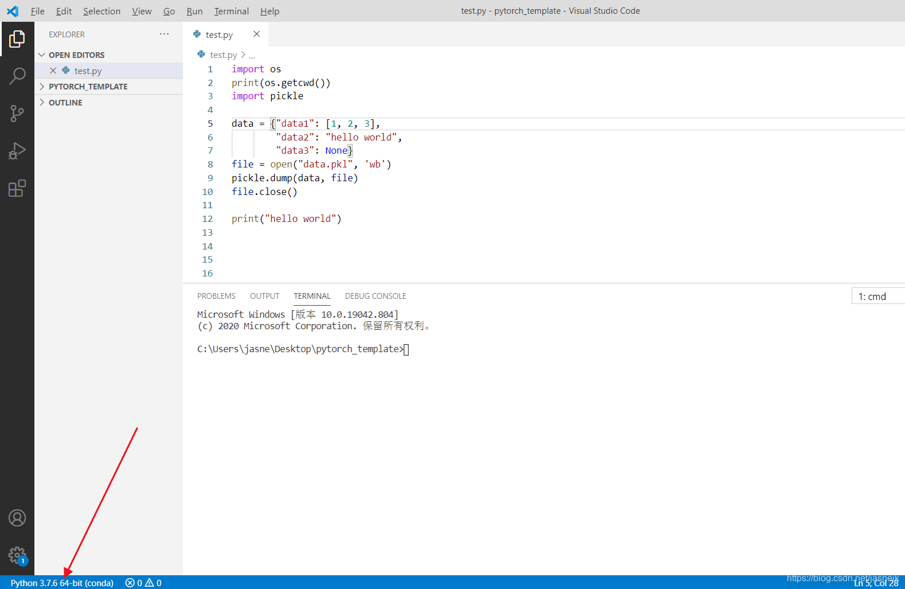Viewport: 905px width, 589px height.
Task: Click the line 'print(os.getcwd())'
Action: [x=281, y=83]
